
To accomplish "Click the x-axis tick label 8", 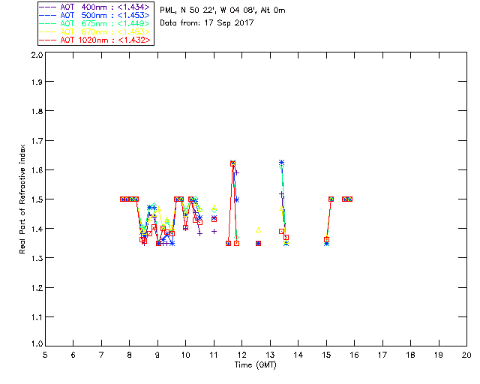I will (130, 355).
